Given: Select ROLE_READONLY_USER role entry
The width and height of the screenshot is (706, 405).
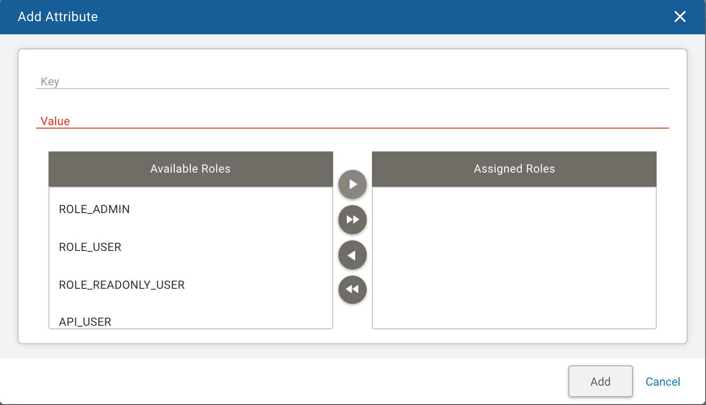Looking at the screenshot, I should point(122,285).
